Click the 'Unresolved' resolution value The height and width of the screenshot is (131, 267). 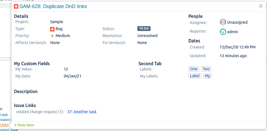147,36
